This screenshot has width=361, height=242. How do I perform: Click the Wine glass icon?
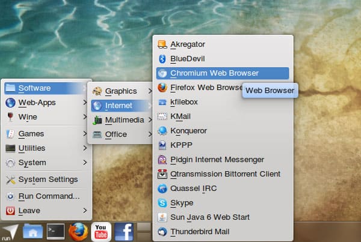click(10, 116)
